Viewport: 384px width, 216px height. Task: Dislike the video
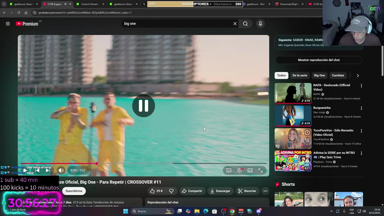tap(171, 191)
